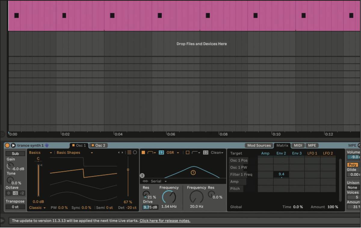361x228 pixels.
Task: Click the Drive 9.75 dB field
Action: click(x=150, y=207)
